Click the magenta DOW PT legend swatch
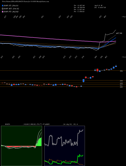This screenshot has height=166, width=126. point(3,12)
